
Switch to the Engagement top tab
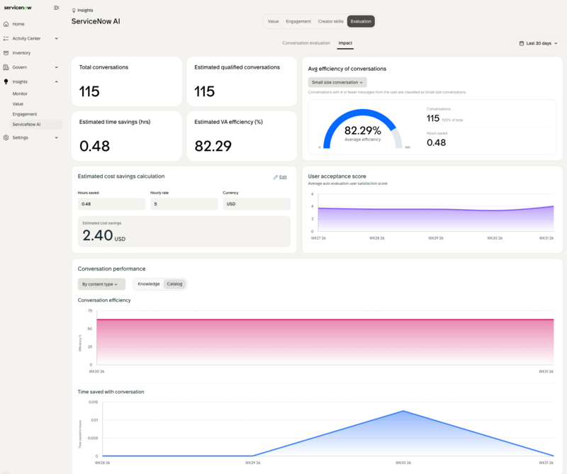pyautogui.click(x=298, y=21)
